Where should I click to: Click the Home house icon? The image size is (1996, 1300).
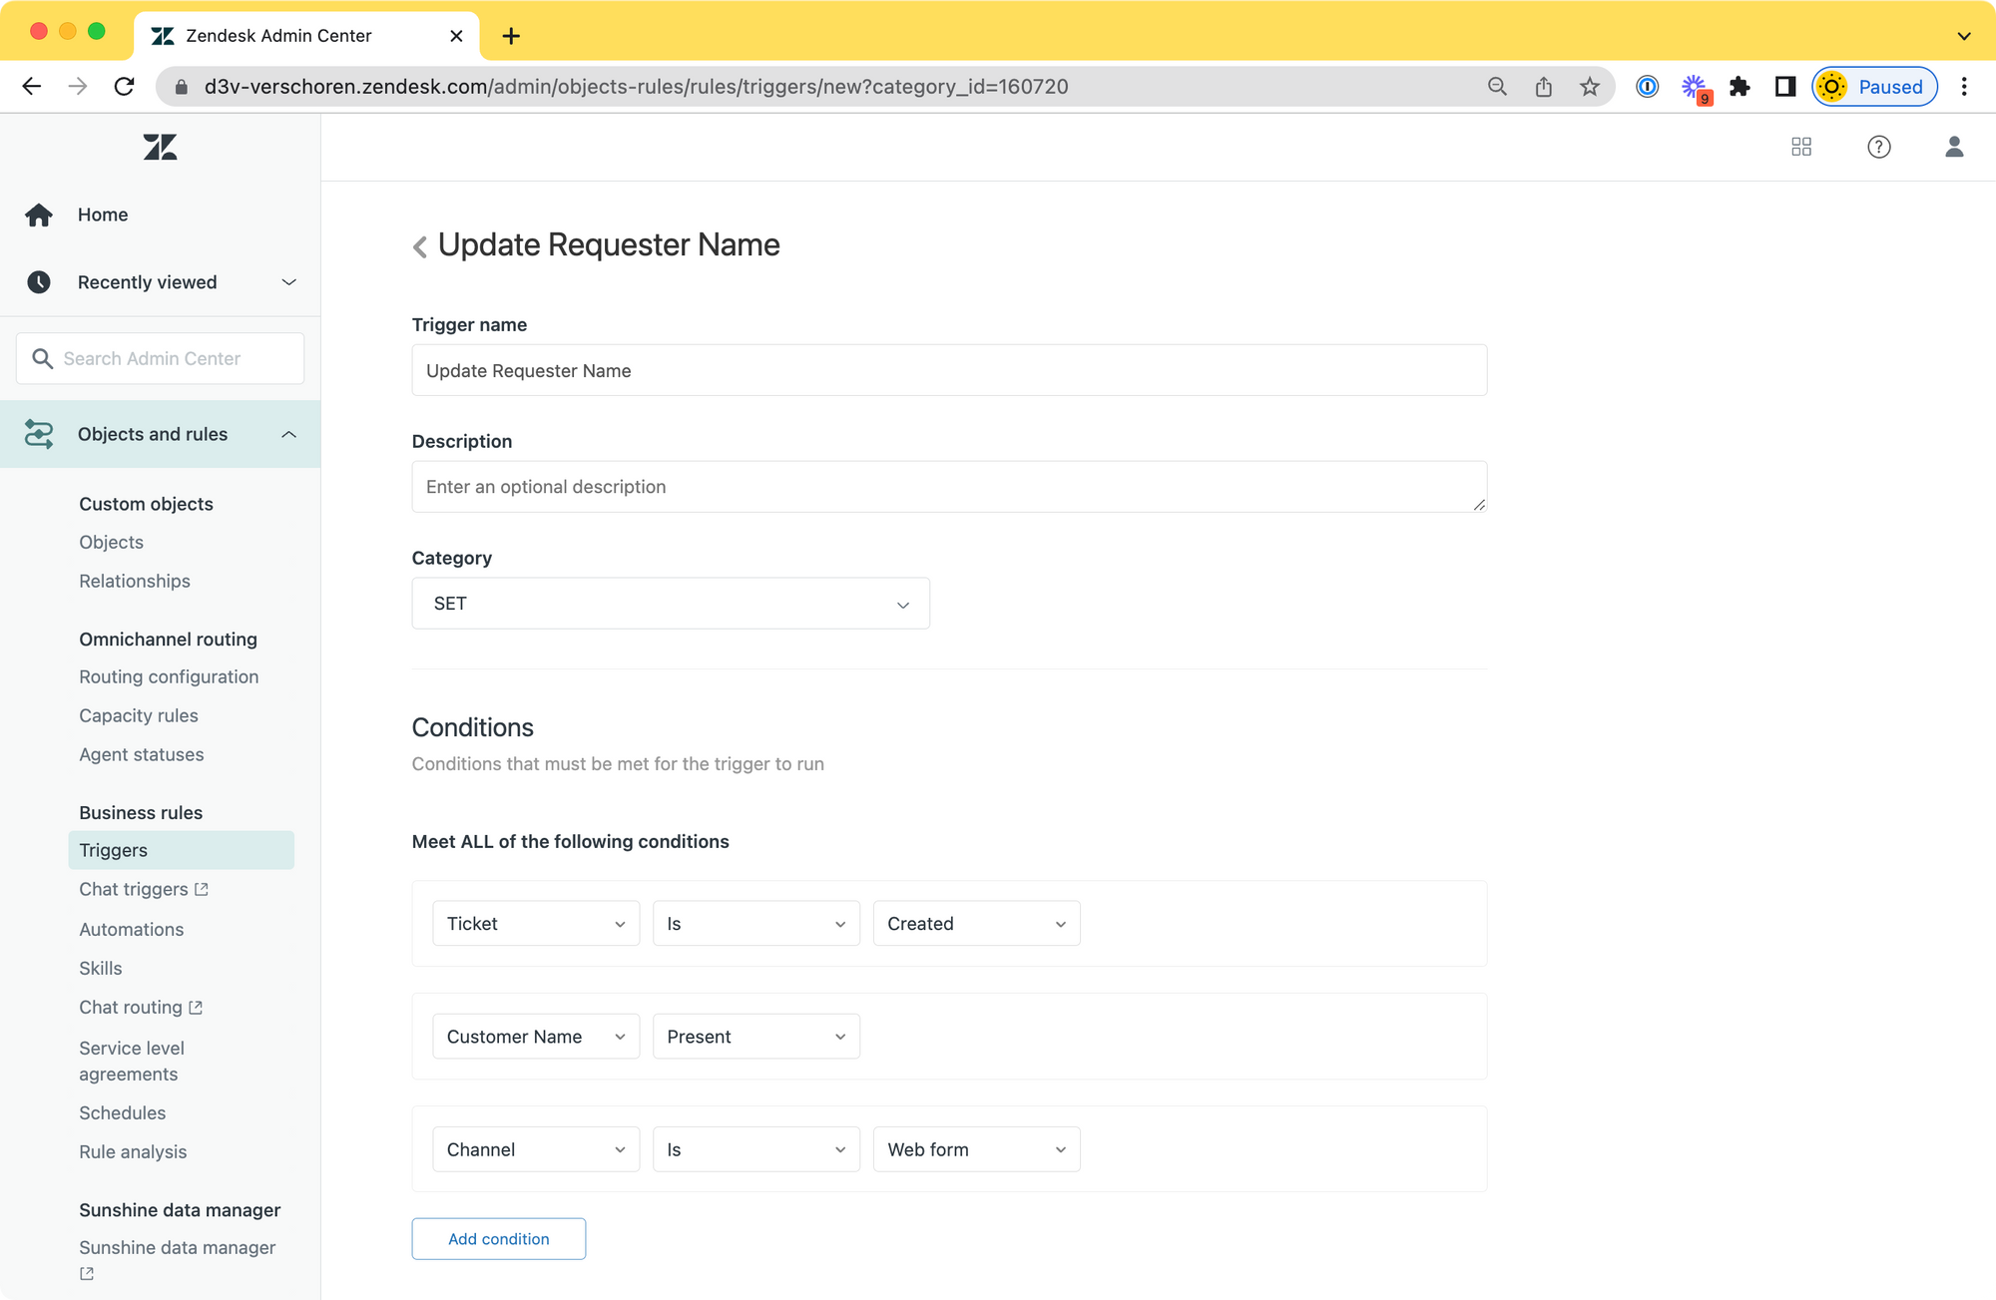click(39, 215)
